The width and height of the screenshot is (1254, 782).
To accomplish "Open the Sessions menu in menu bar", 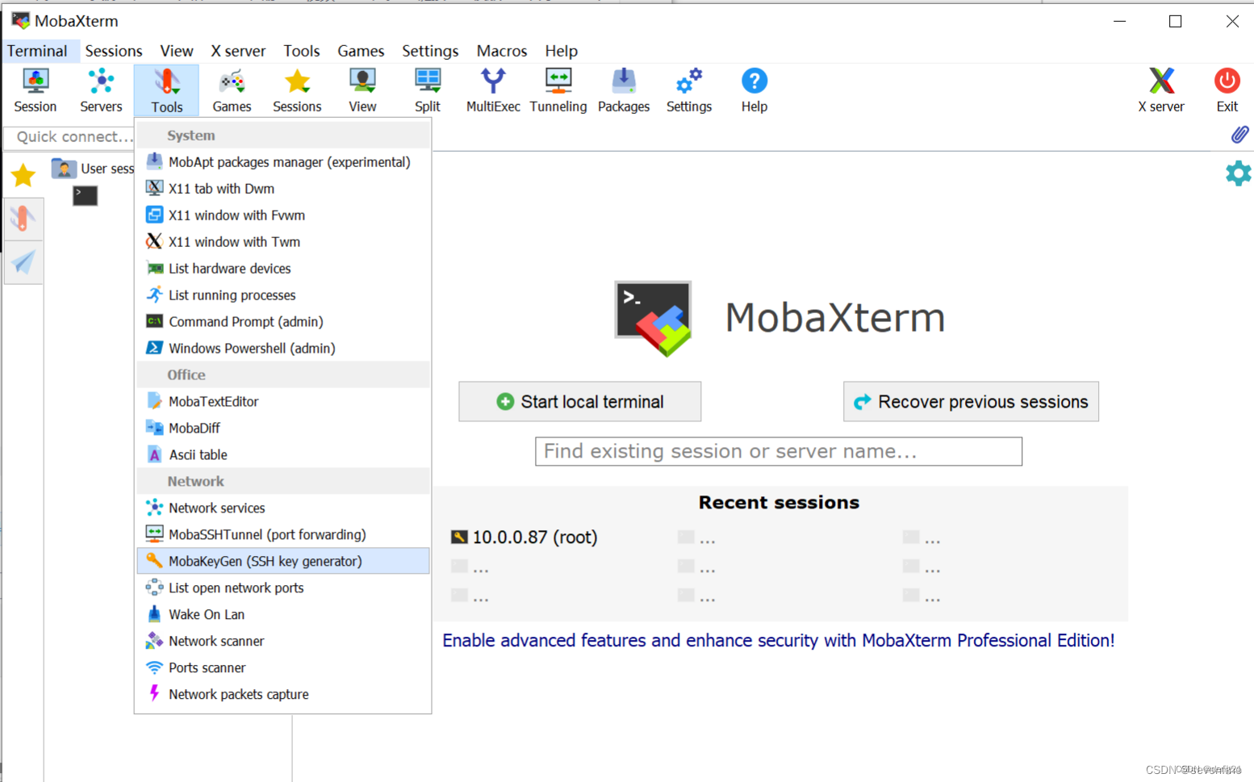I will point(114,51).
